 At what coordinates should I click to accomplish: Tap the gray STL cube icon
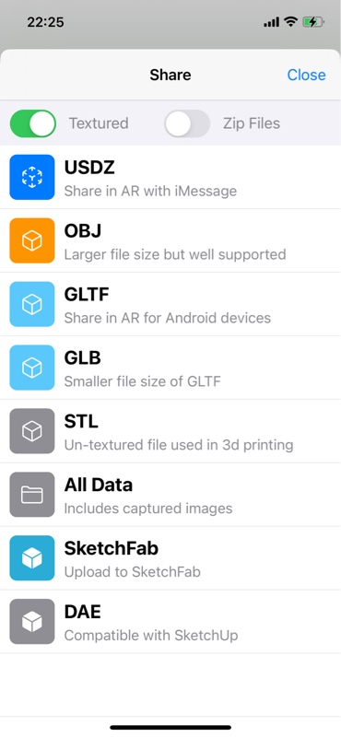[x=32, y=431]
